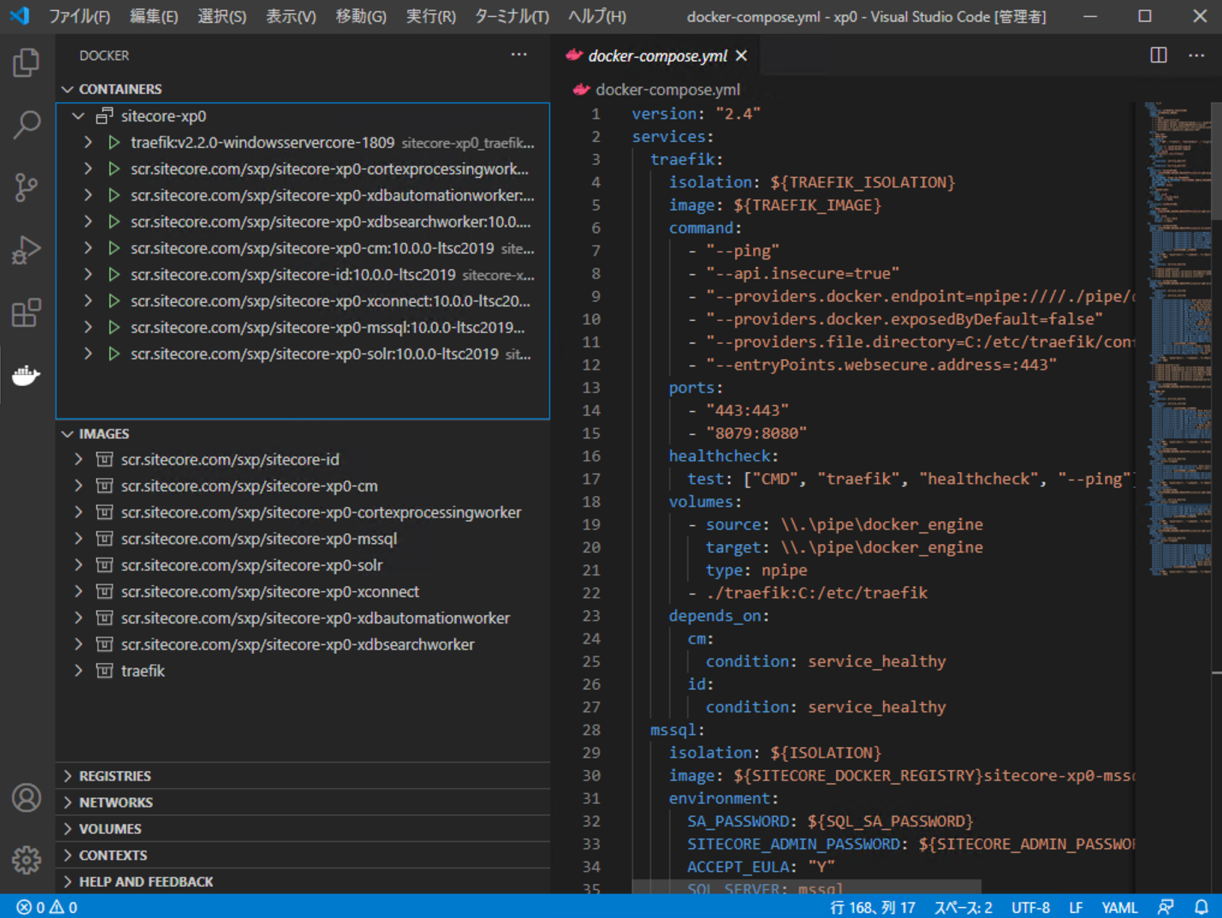Change cursor position via 行 168、列 17
The height and width of the screenshot is (918, 1222).
(872, 907)
